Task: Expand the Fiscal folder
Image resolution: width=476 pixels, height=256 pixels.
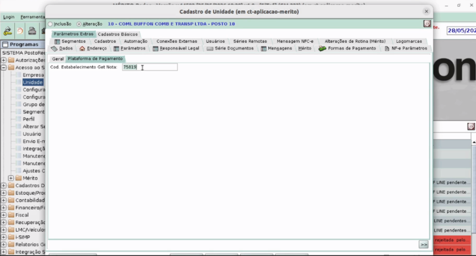Action: pos(4,215)
